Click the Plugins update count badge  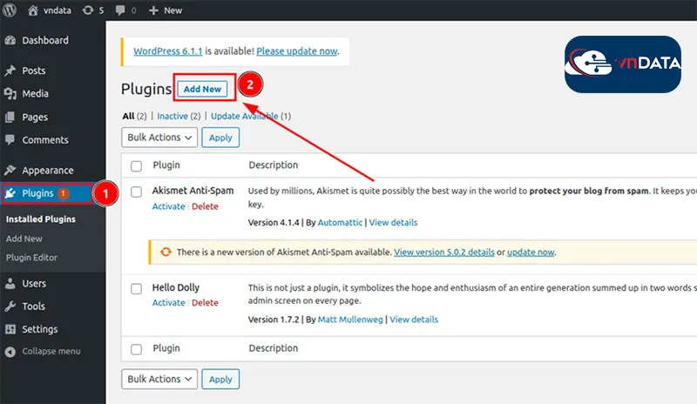coord(63,193)
